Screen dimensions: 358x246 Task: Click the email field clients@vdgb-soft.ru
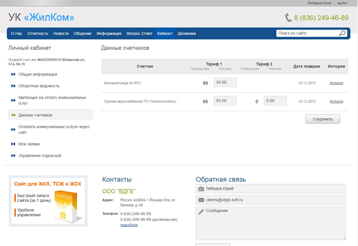point(271,200)
